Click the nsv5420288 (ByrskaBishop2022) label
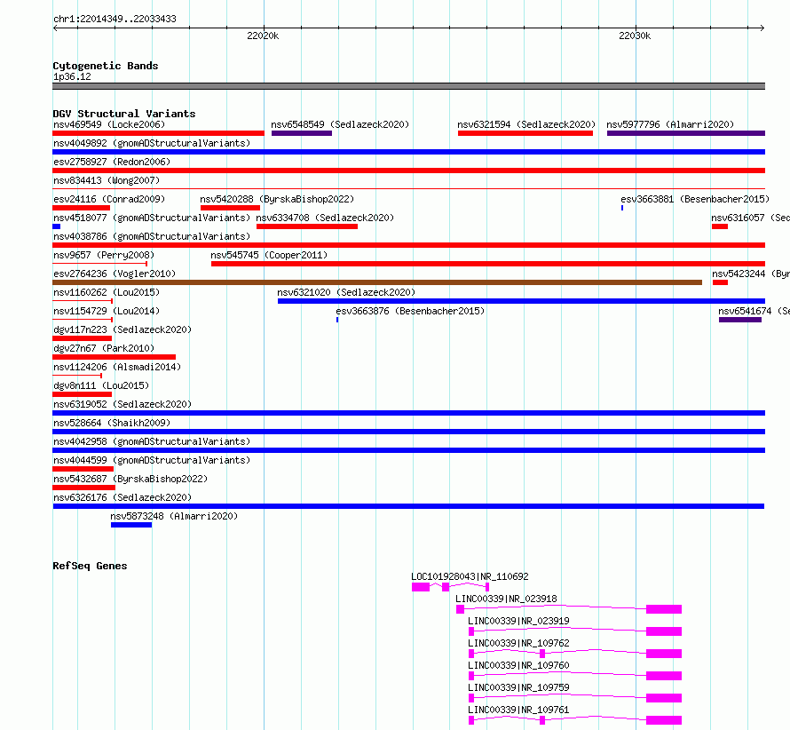 [277, 199]
